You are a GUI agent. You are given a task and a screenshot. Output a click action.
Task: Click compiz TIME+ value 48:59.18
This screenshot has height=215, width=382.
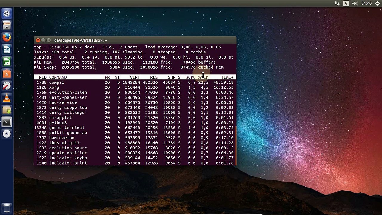pos(224,82)
